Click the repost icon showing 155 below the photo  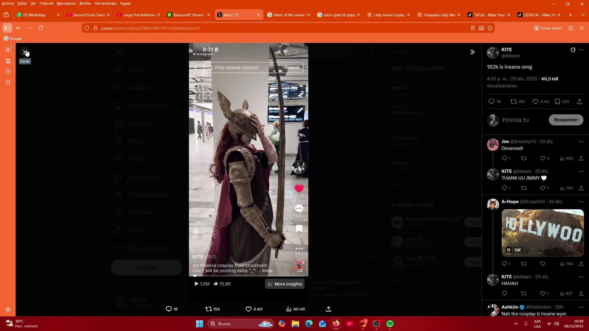coord(212,309)
